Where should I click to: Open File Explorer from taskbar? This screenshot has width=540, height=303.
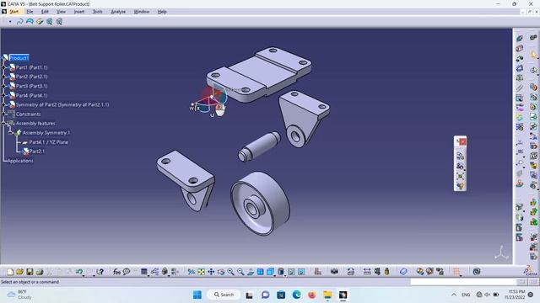327,295
